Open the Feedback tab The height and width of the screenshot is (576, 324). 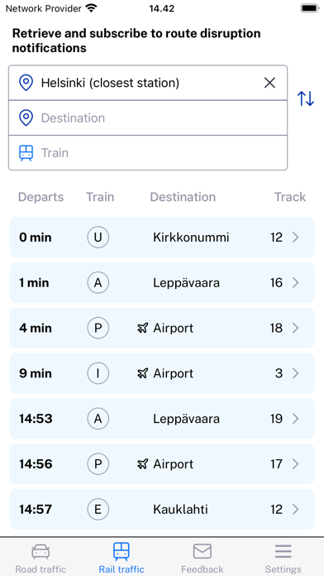[x=202, y=559]
